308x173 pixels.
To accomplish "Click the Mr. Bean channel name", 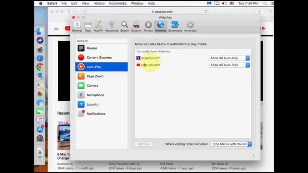I will click(x=218, y=164).
